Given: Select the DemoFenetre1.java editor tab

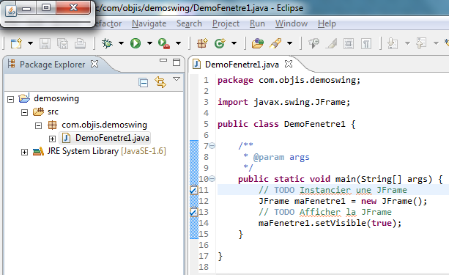Looking at the screenshot, I should tap(242, 65).
